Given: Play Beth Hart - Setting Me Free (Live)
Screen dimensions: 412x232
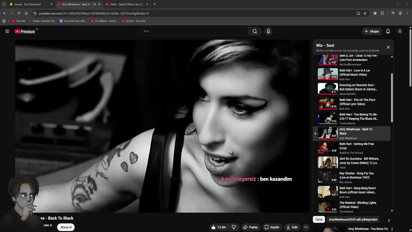Looking at the screenshot, I should pos(351,148).
